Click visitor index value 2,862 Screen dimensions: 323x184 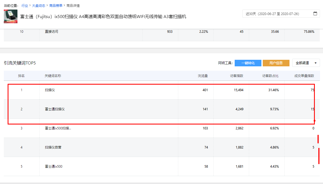click(x=239, y=128)
